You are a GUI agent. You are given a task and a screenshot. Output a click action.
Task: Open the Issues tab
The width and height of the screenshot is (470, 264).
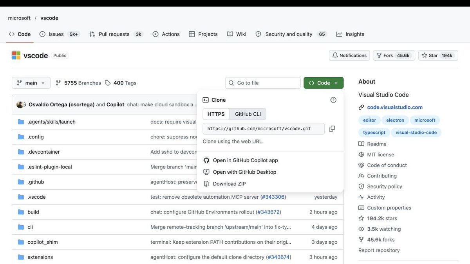pos(59,34)
